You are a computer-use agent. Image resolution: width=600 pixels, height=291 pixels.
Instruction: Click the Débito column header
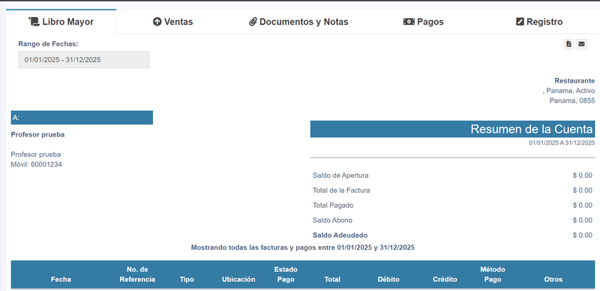pos(388,280)
